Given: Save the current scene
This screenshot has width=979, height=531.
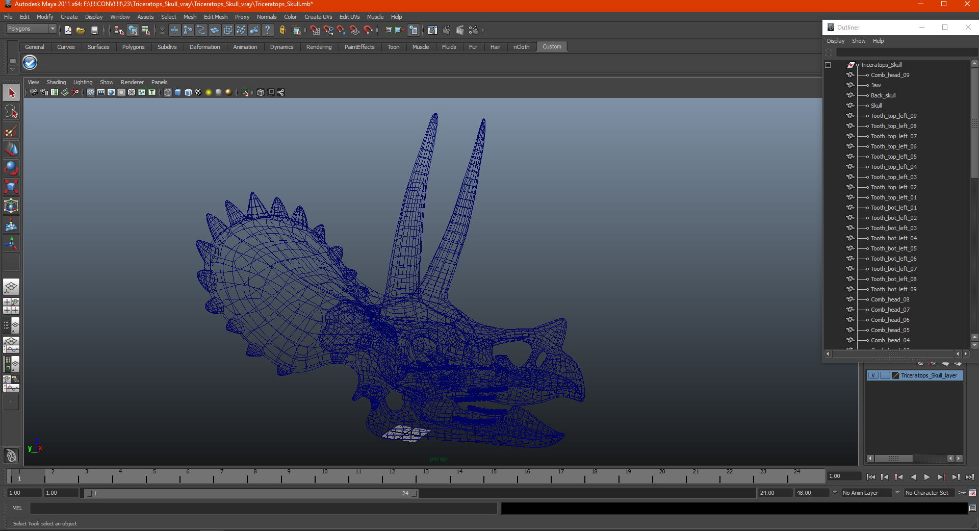Looking at the screenshot, I should point(94,30).
